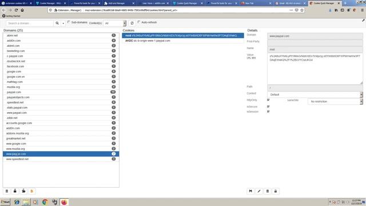Viewport: 366px width, 206px height.
Task: Open the Context Default dropdown
Action: point(315,94)
